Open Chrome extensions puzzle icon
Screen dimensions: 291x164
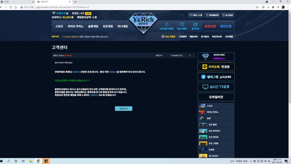(273, 7)
